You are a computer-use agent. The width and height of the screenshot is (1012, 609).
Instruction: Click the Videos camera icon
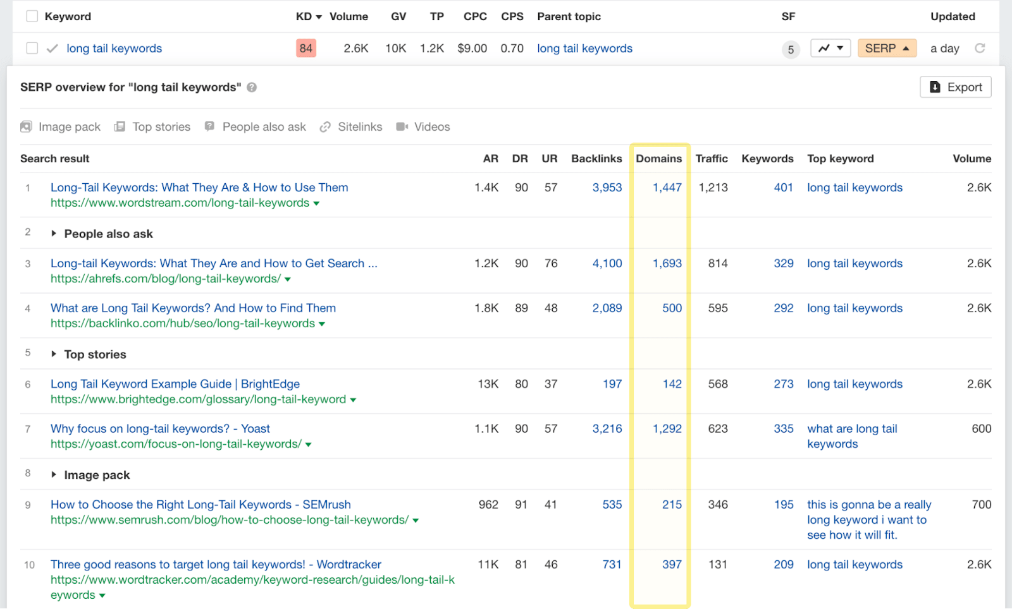click(x=402, y=127)
